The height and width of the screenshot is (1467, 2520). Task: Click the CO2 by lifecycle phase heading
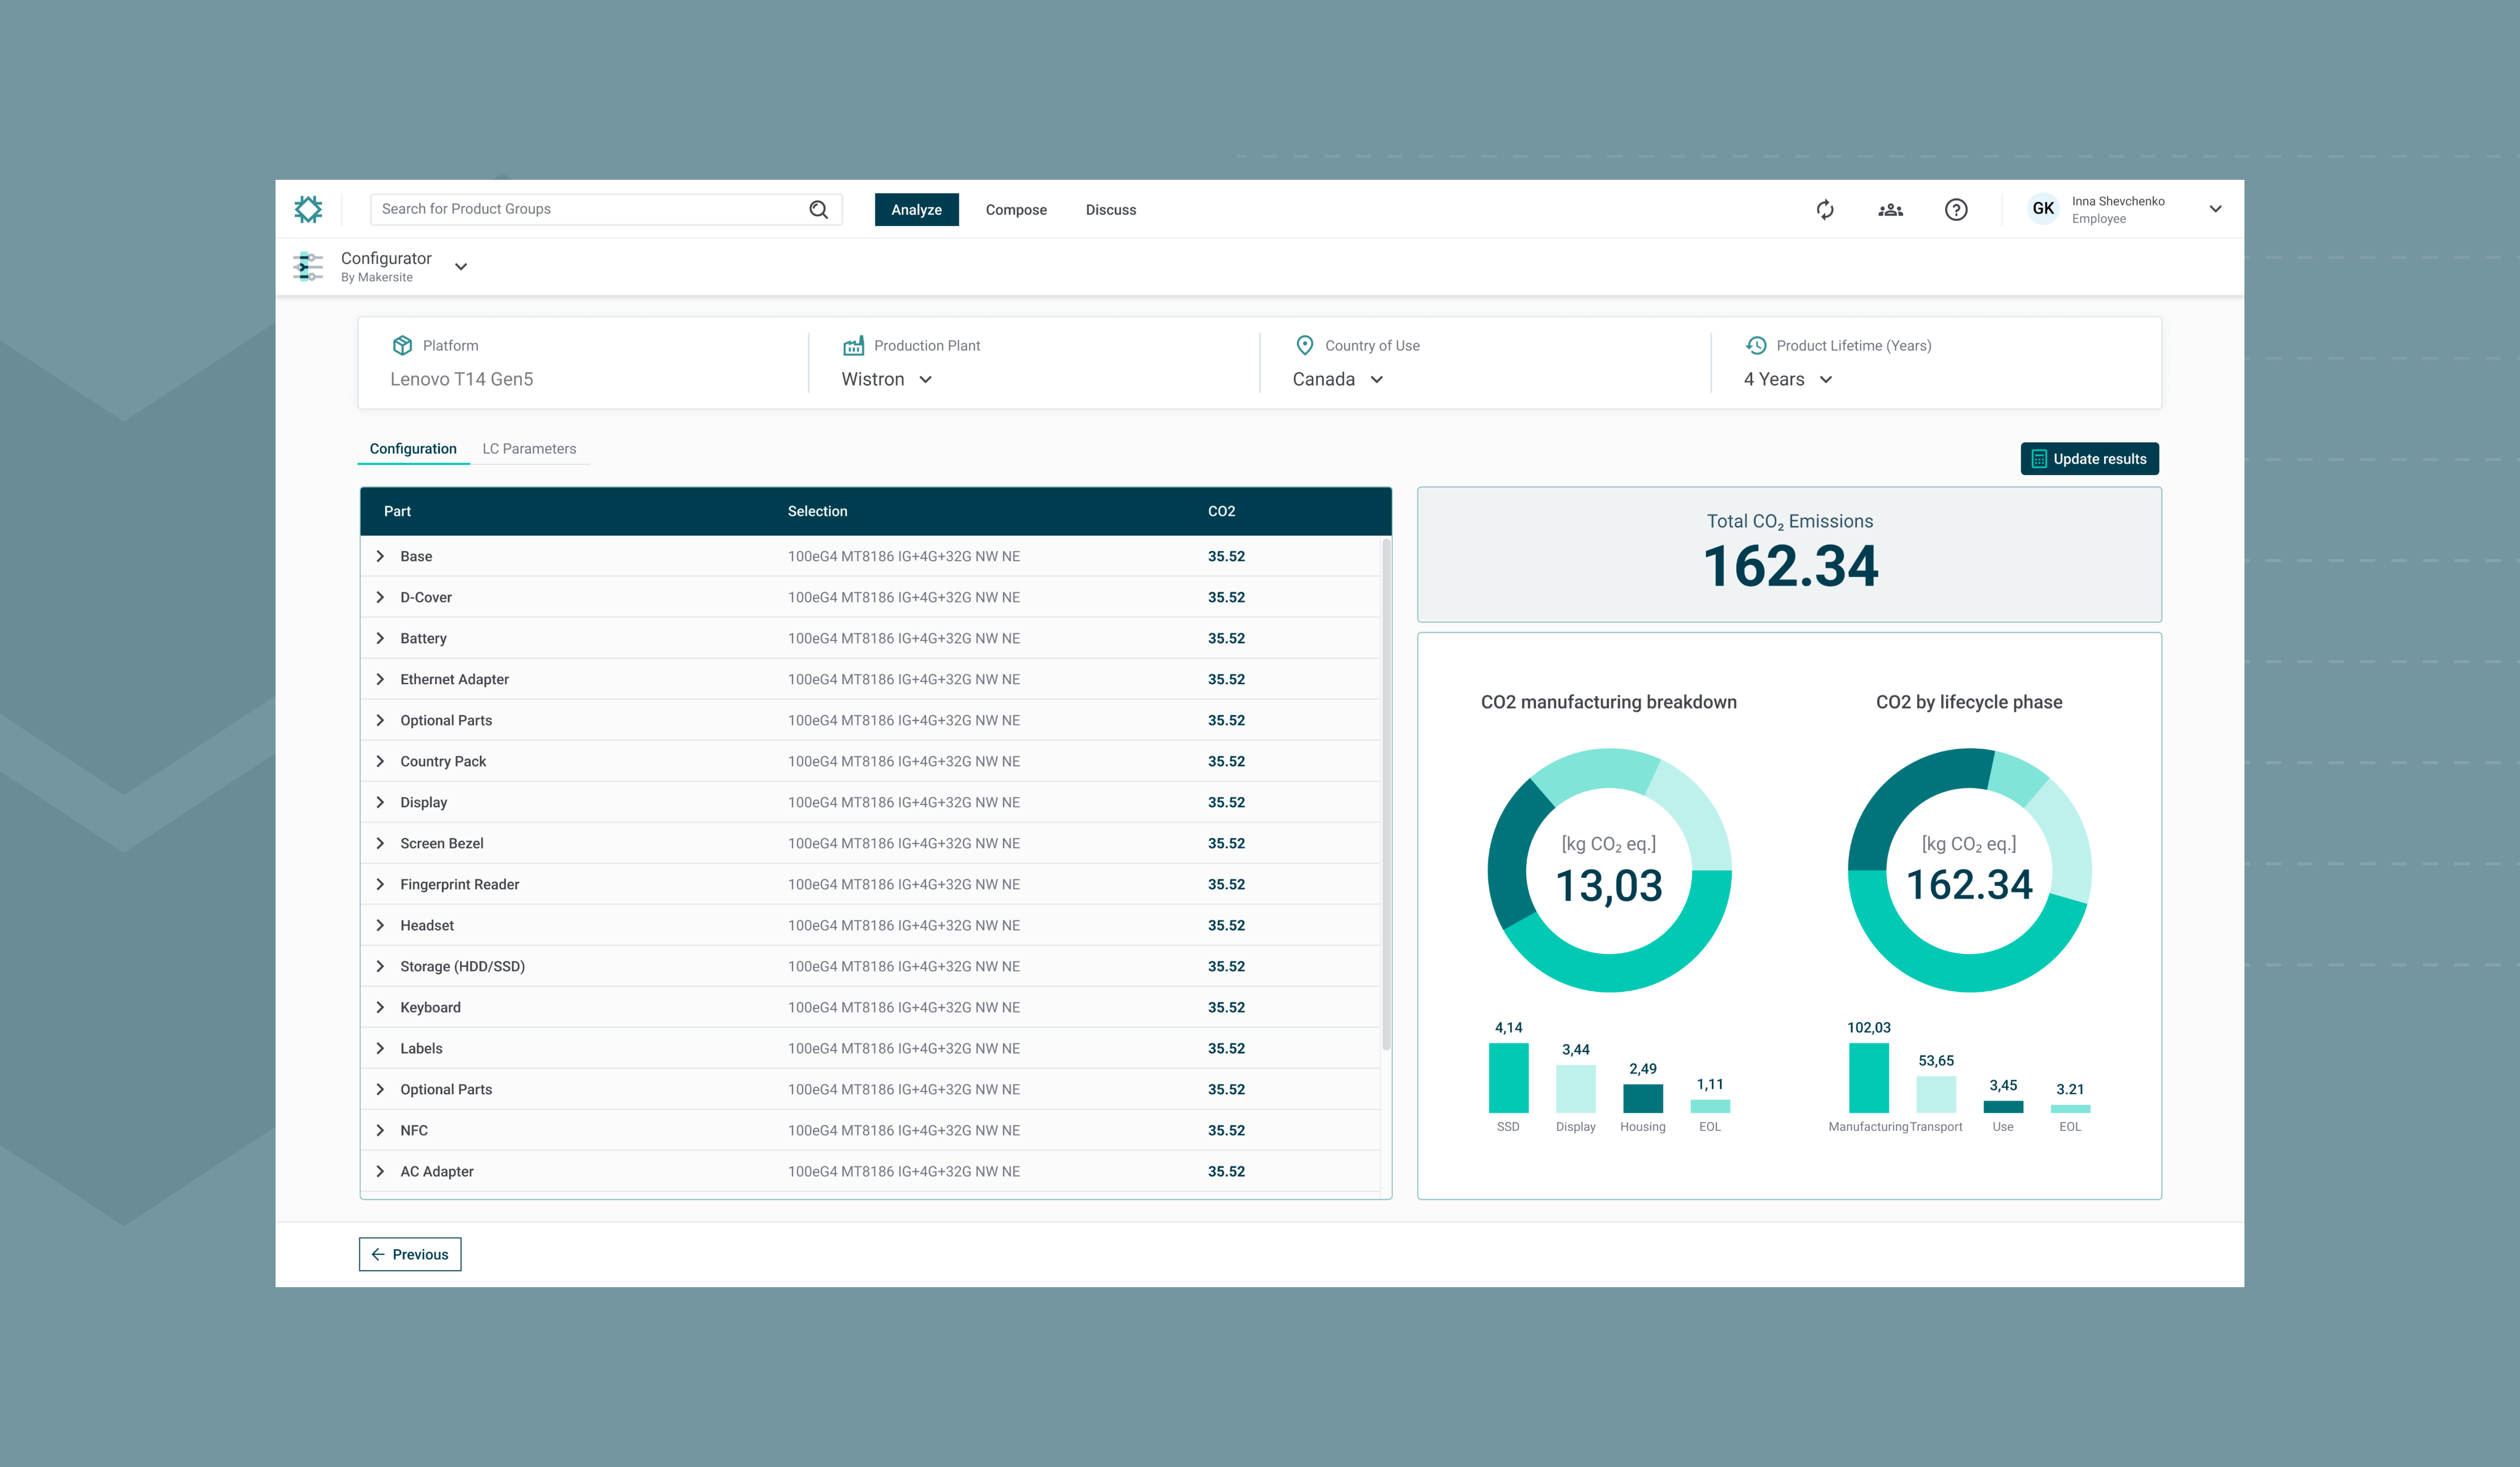point(1968,702)
